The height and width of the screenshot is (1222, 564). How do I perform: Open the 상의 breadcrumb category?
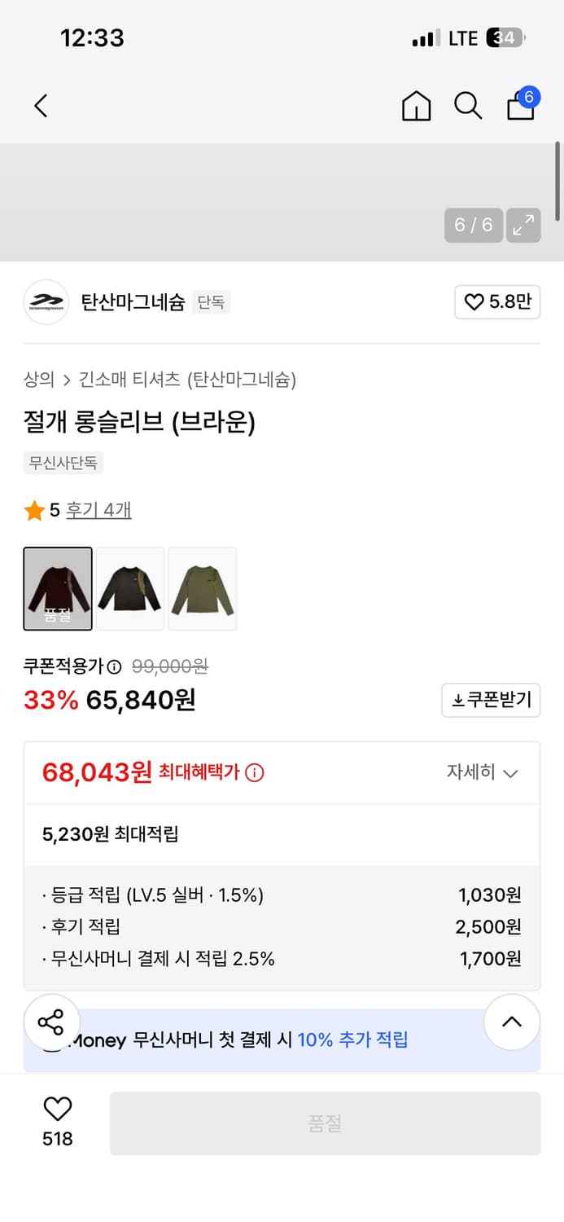[33, 380]
